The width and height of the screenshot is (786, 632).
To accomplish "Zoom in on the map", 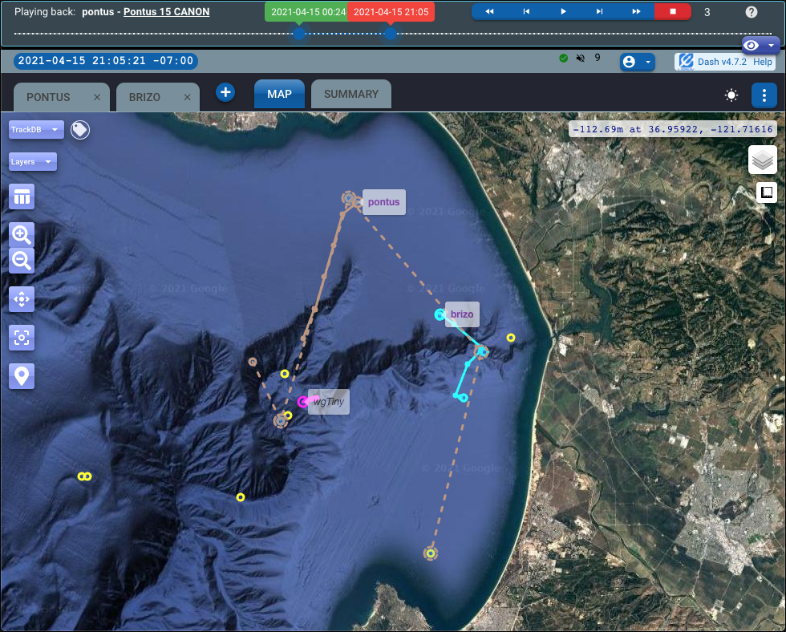I will click(x=22, y=235).
